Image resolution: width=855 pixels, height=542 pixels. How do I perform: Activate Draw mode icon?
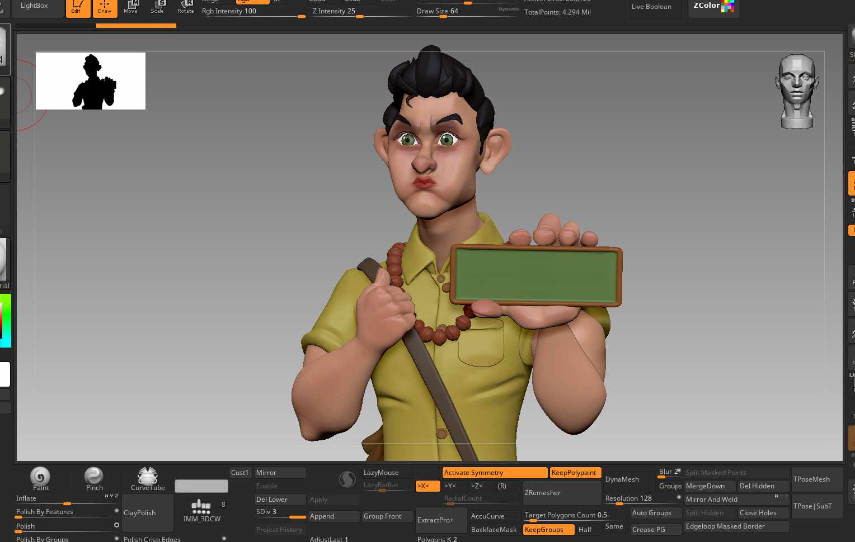[x=105, y=8]
